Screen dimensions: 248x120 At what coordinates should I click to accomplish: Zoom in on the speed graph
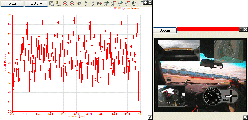[65, 4]
